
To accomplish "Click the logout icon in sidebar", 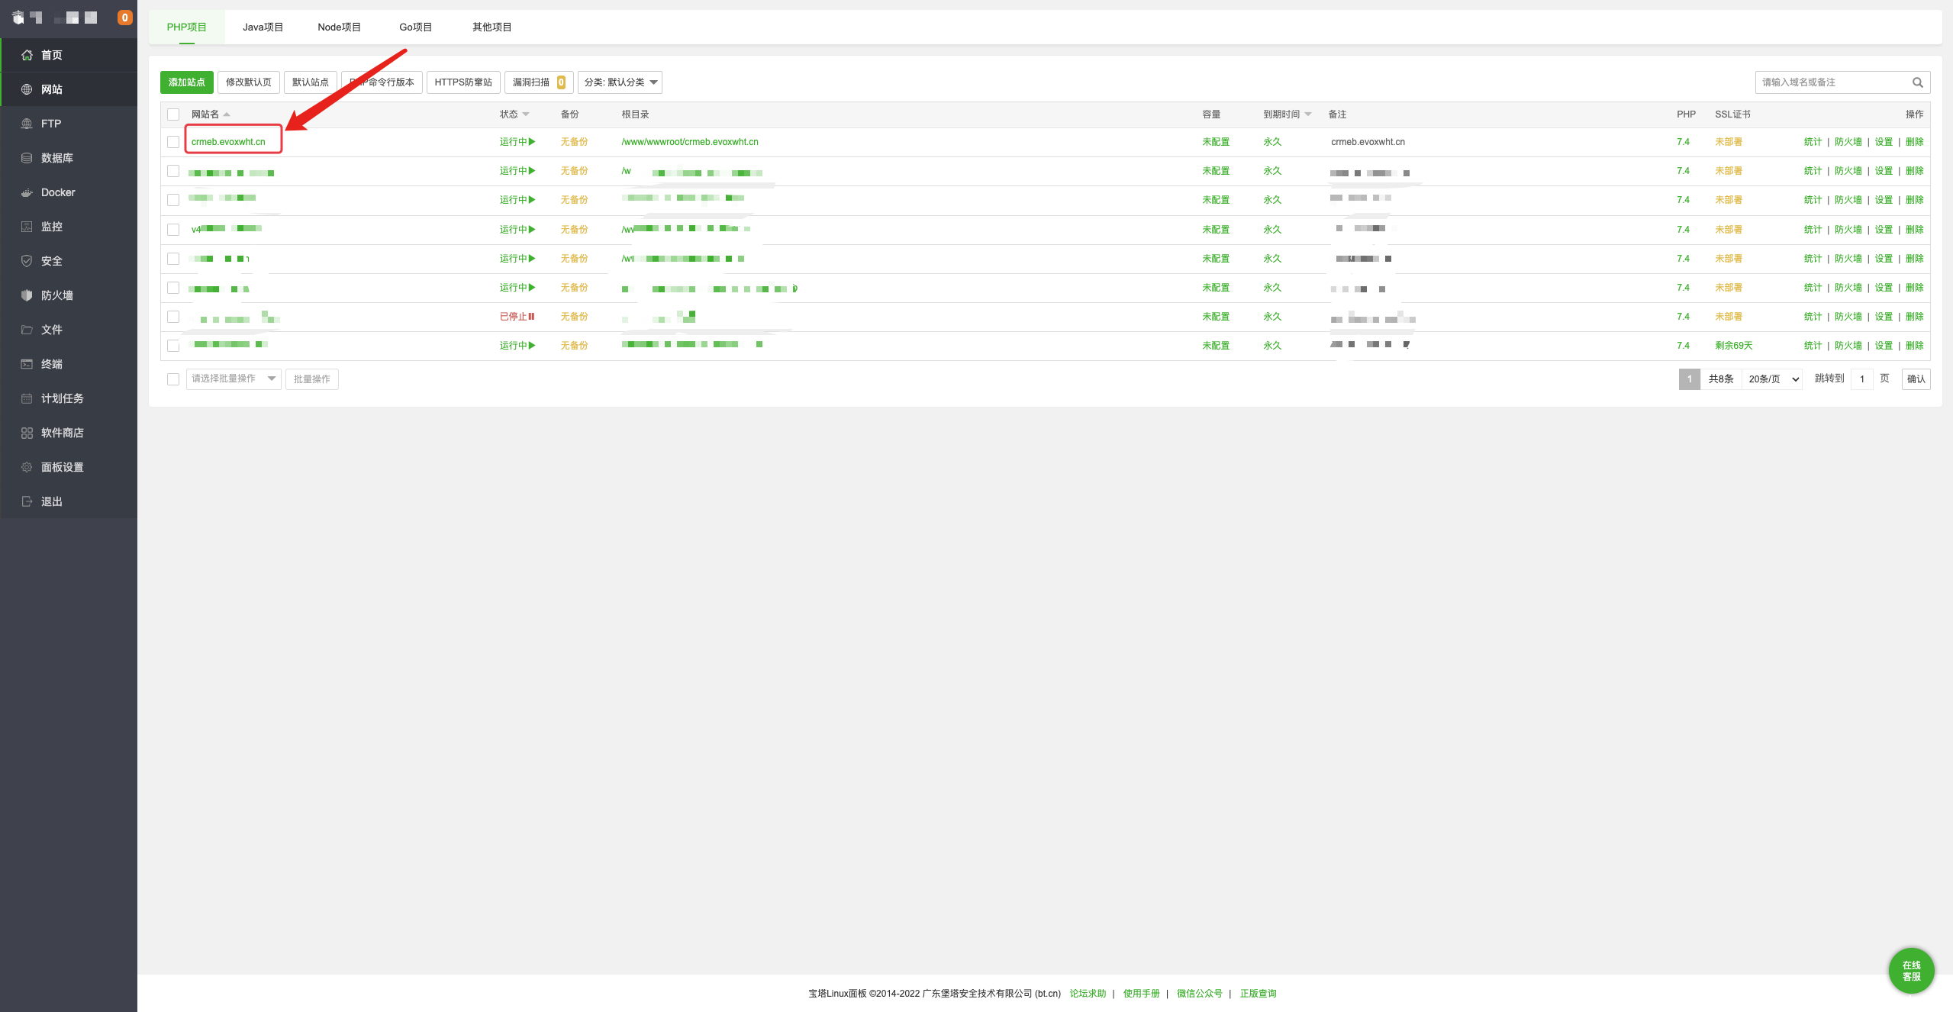I will (27, 501).
